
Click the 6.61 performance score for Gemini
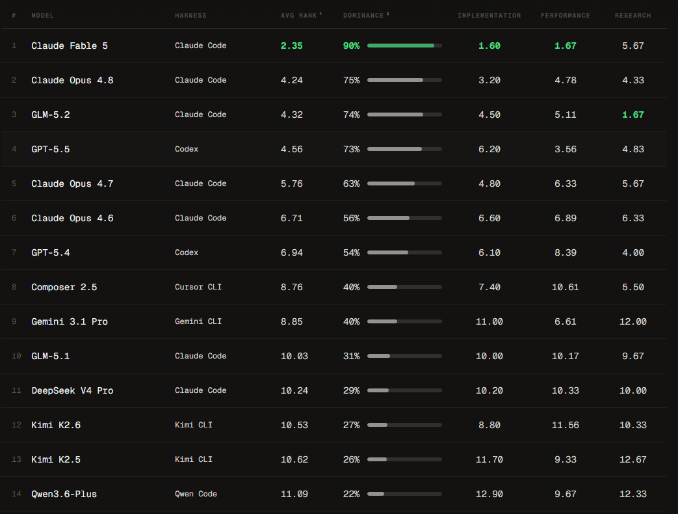[566, 321]
